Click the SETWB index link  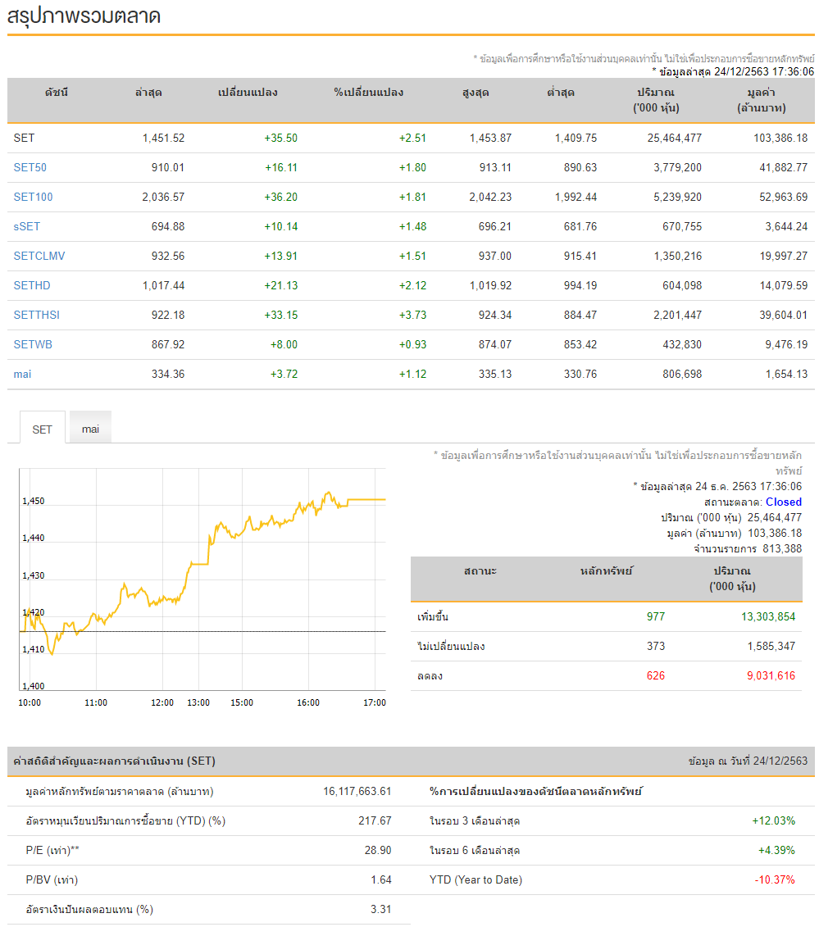(x=33, y=345)
